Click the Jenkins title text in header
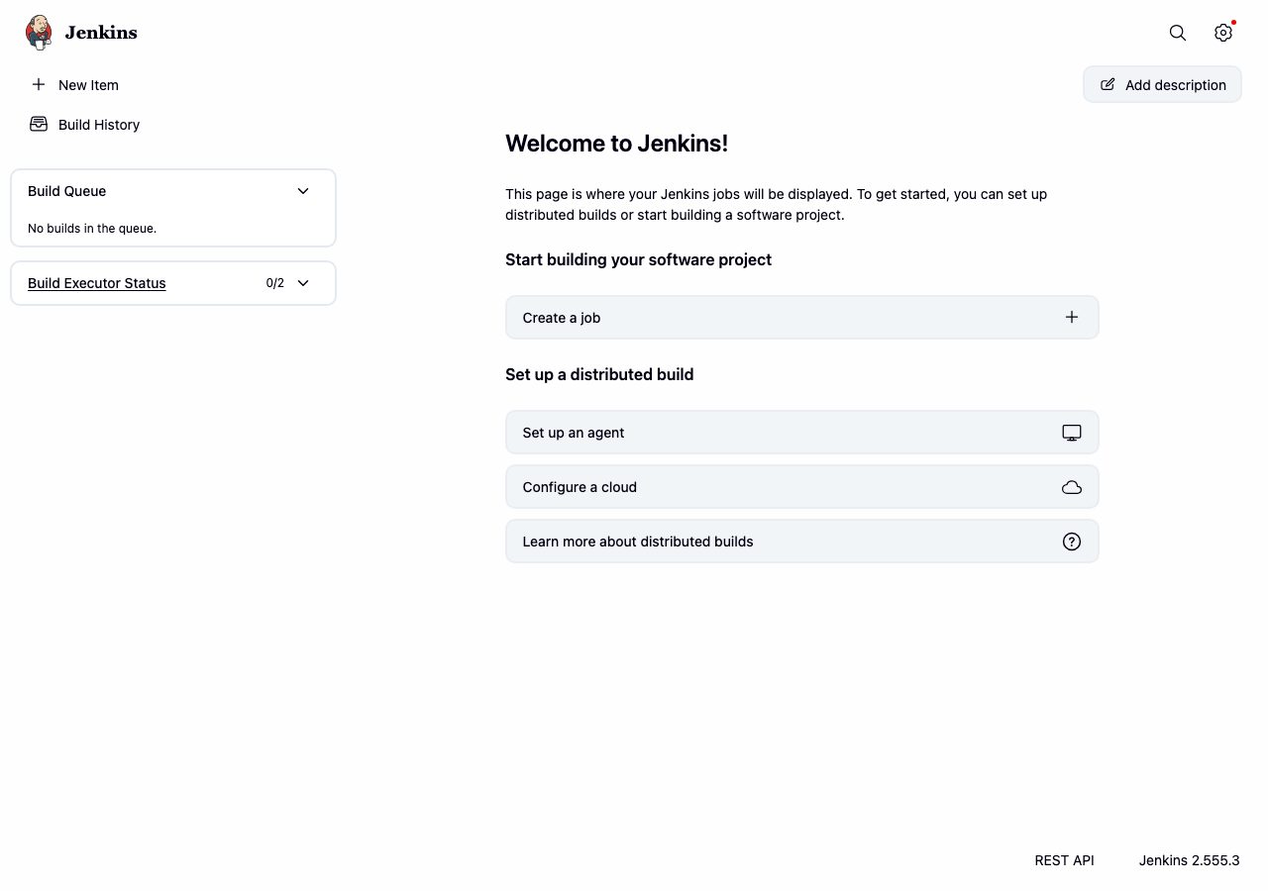Image resolution: width=1268 pixels, height=891 pixels. (101, 33)
